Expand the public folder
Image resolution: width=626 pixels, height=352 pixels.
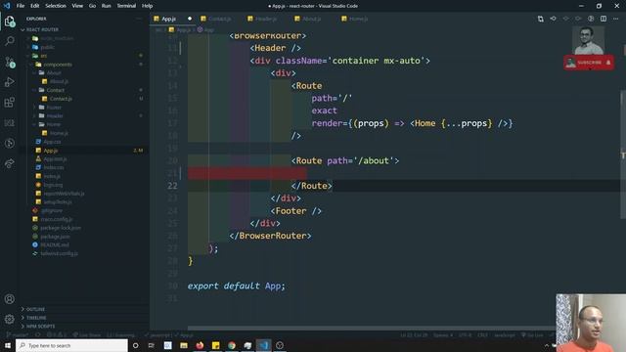tap(47, 47)
